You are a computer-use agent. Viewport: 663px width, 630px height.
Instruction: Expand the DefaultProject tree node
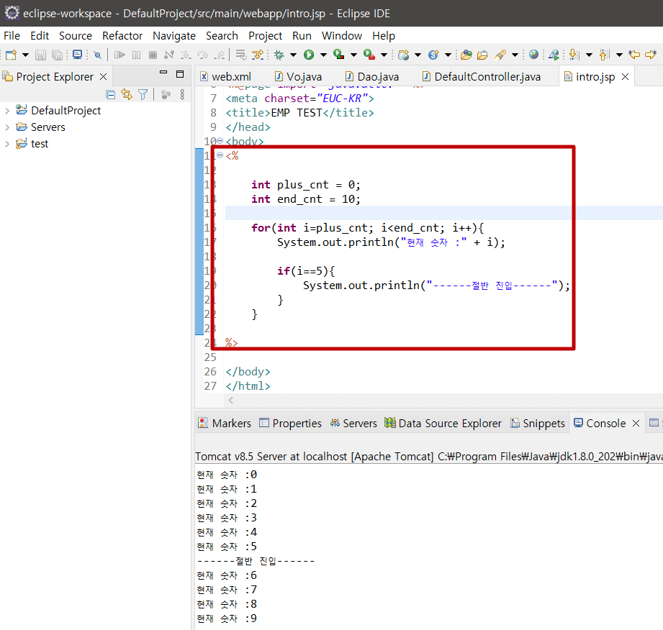coord(7,111)
